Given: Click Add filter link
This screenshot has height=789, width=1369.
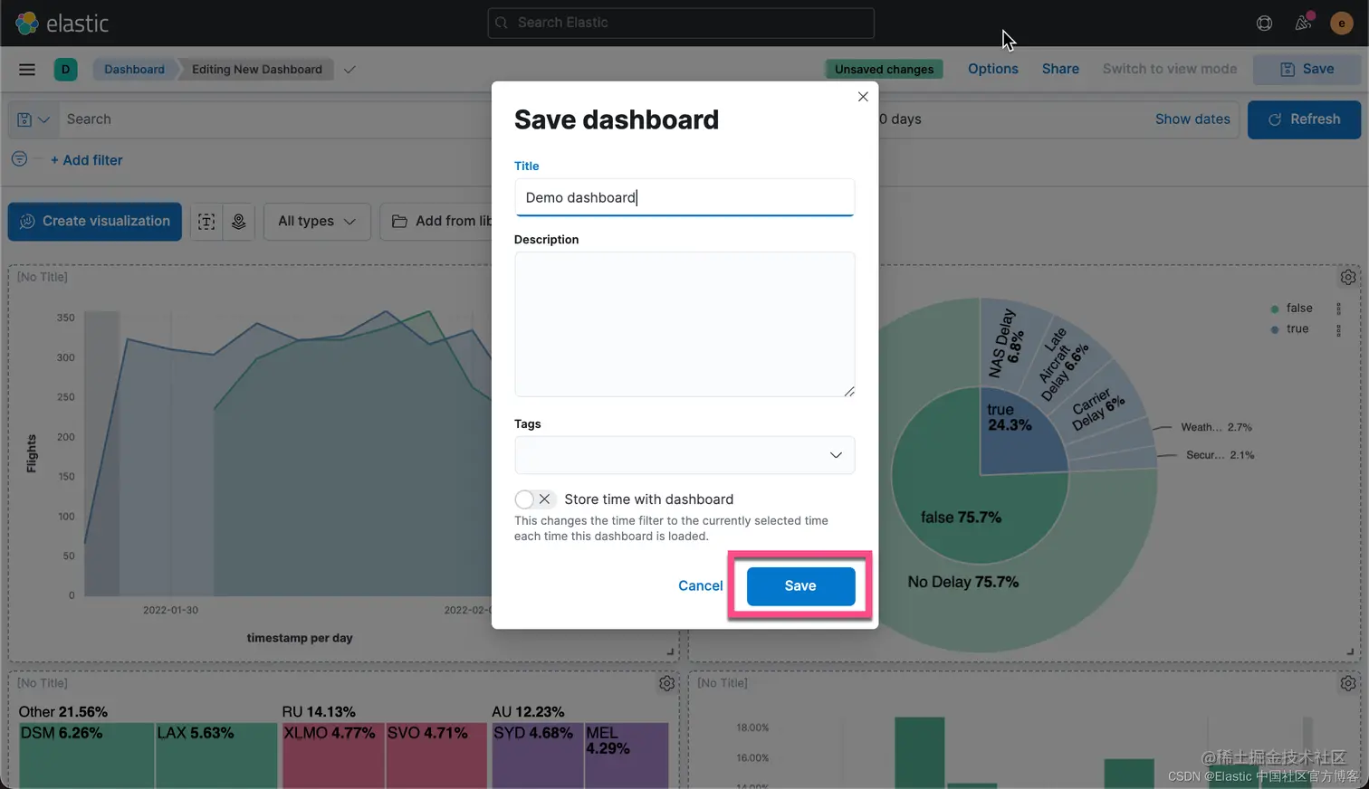Looking at the screenshot, I should pyautogui.click(x=86, y=160).
